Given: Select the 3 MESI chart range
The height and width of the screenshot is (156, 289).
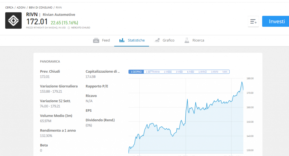Looking at the screenshot, I should (179, 72).
